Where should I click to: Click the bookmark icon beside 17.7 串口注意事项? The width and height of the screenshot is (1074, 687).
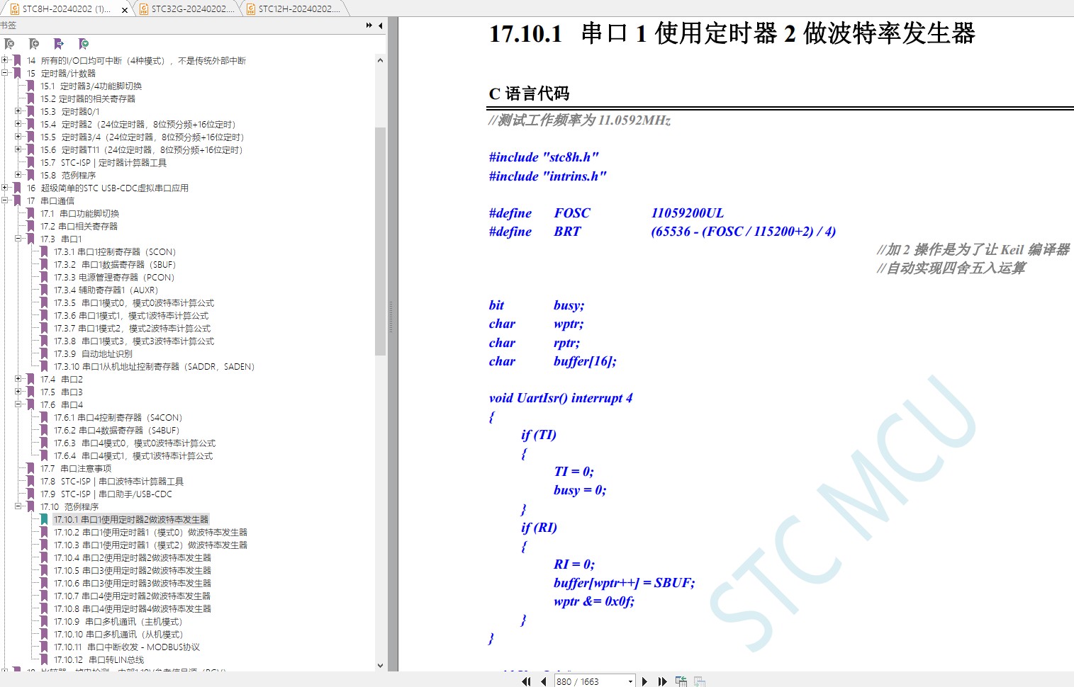[30, 469]
